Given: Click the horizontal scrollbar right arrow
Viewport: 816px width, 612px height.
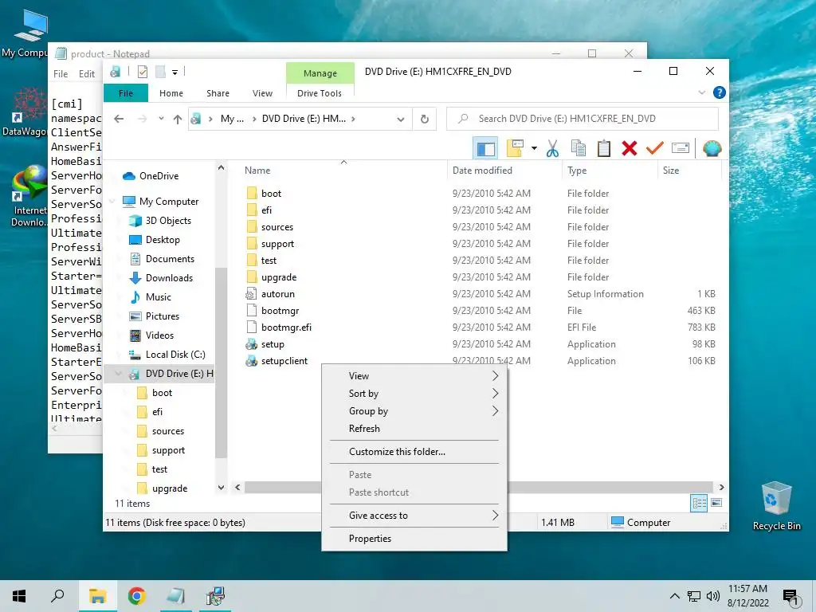Looking at the screenshot, I should (721, 488).
